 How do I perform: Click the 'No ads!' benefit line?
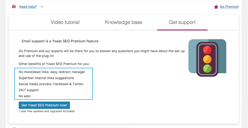coord(24,96)
